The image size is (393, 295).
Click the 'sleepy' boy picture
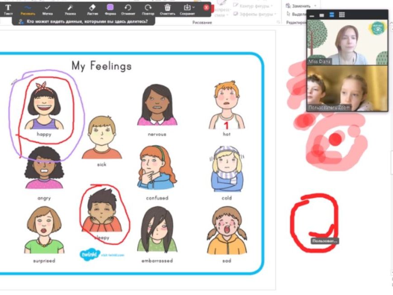(x=102, y=210)
